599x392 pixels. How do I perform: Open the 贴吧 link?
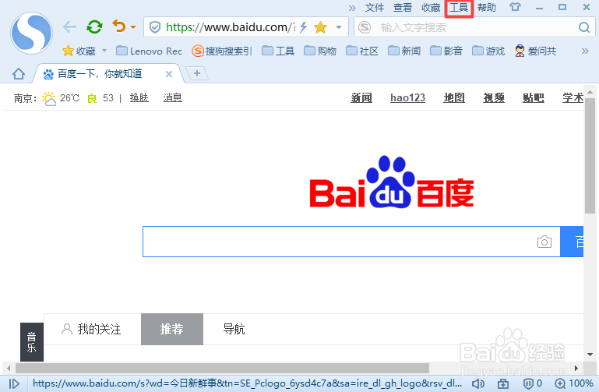(534, 98)
